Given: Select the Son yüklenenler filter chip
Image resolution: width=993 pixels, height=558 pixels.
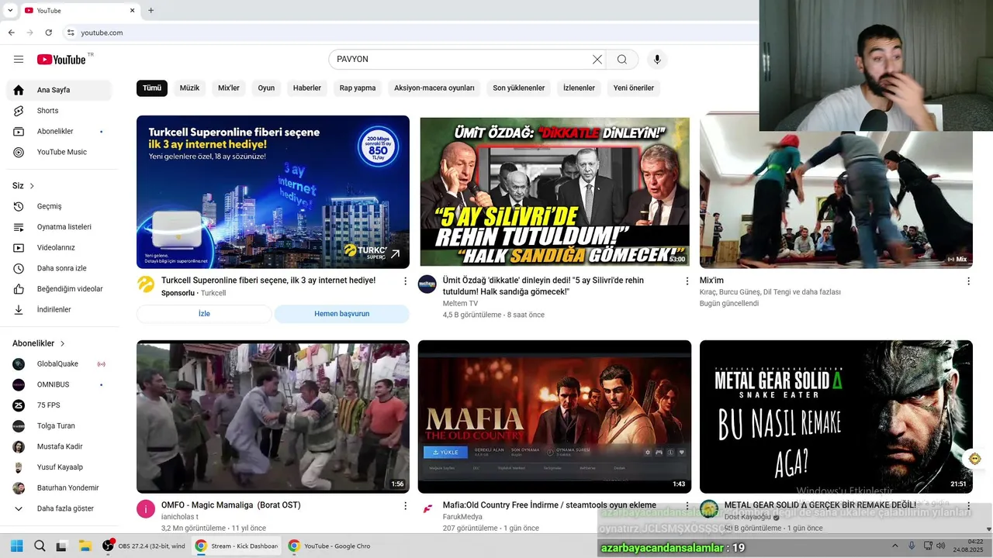Looking at the screenshot, I should (519, 88).
